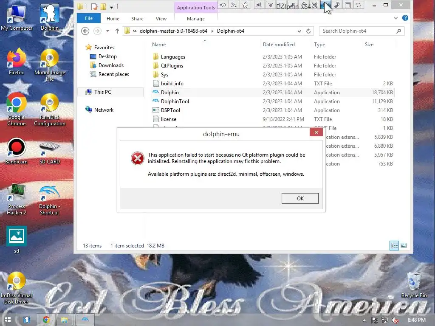The width and height of the screenshot is (435, 326).
Task: Go back in Explorer navigation
Action: pyautogui.click(x=85, y=31)
